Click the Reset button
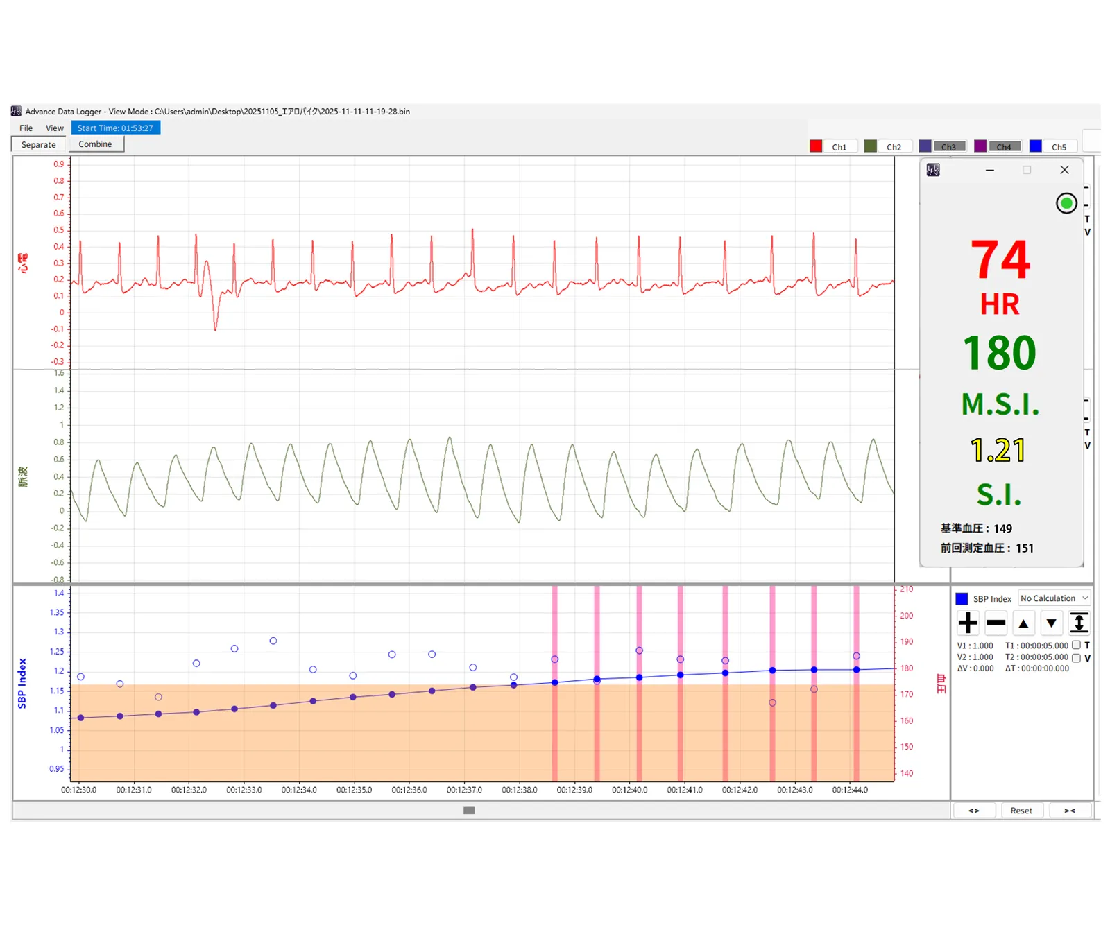The image size is (1110, 925). click(x=1021, y=810)
